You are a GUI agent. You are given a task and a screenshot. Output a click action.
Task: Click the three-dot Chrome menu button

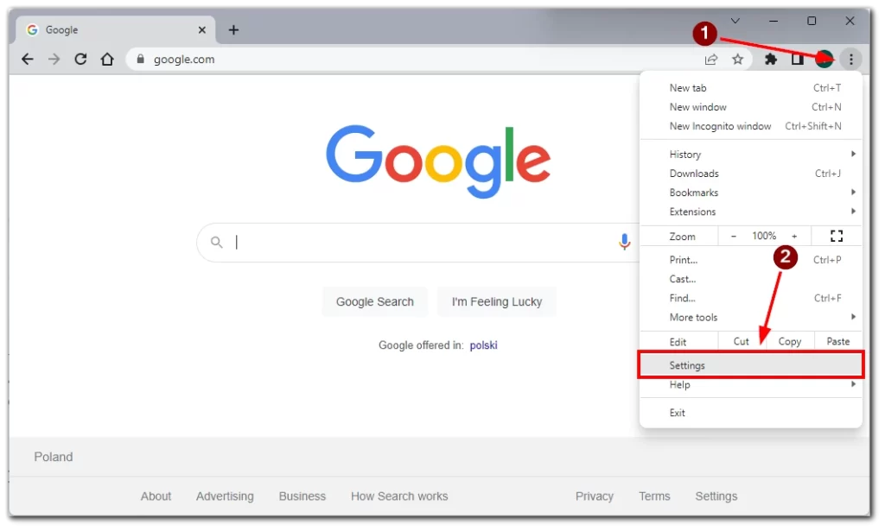851,60
